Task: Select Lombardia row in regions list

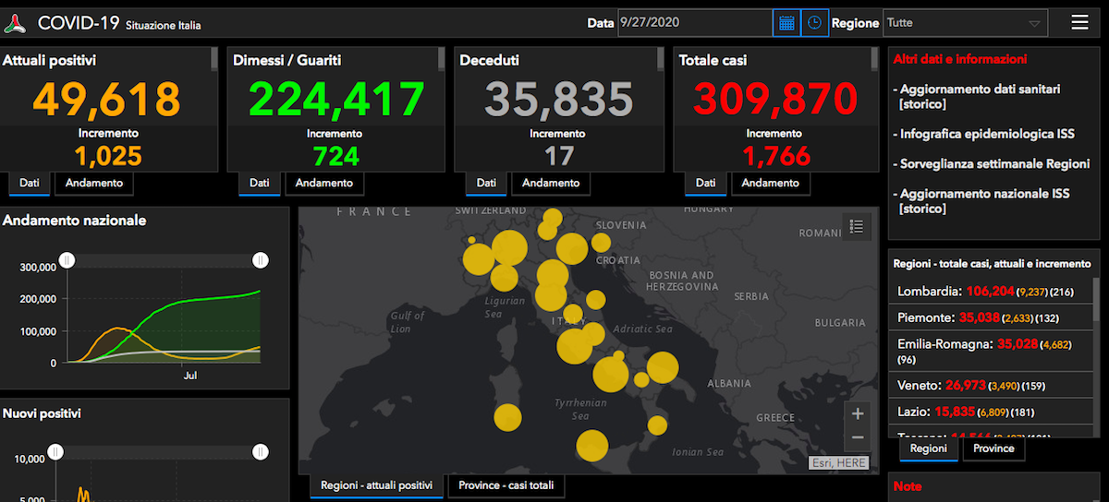Action: (x=991, y=292)
